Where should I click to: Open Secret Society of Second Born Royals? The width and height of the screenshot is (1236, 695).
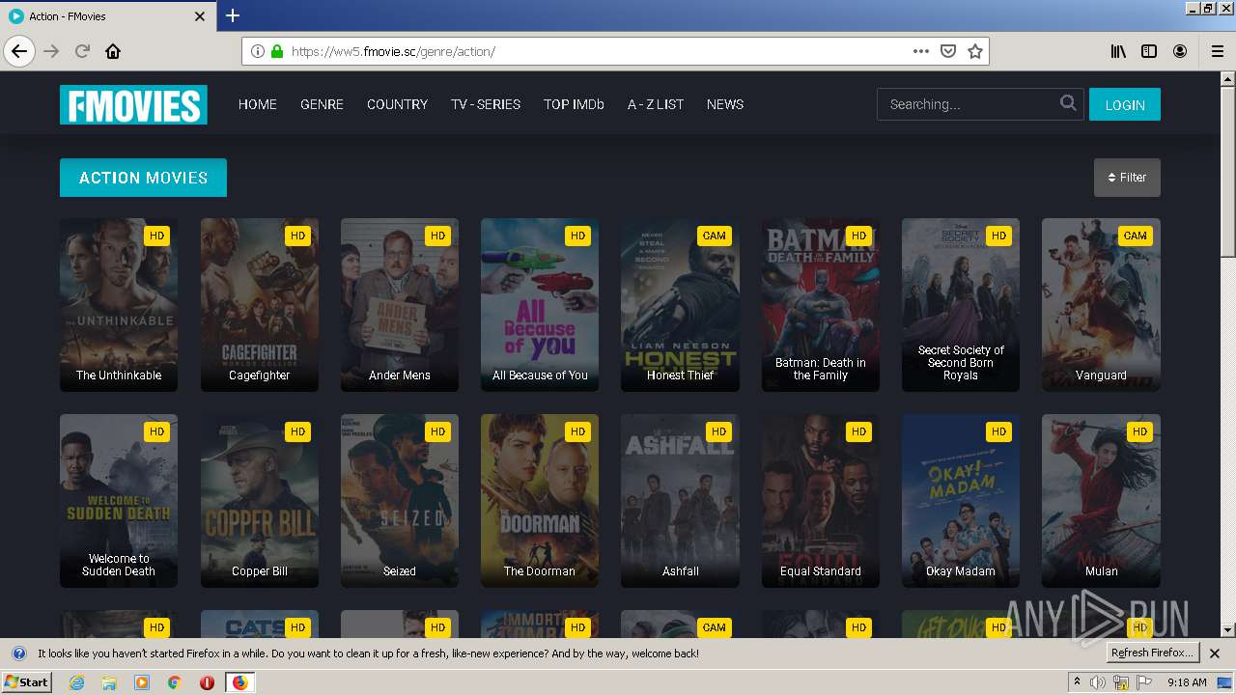(x=961, y=305)
